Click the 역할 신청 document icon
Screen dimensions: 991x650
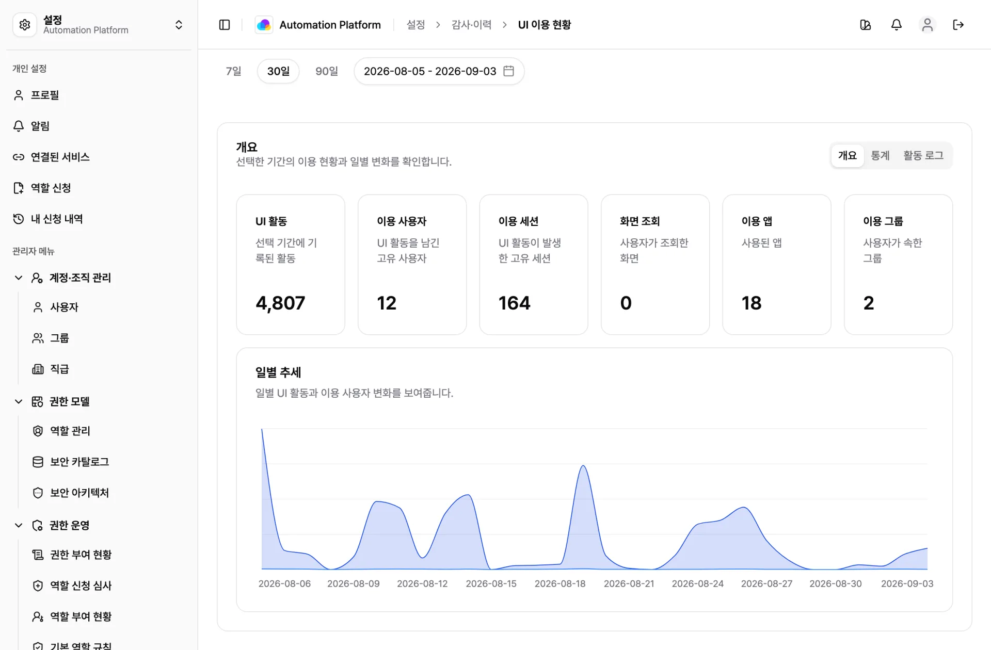pos(19,188)
